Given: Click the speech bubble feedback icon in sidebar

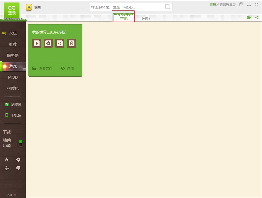Looking at the screenshot, I should pos(18,168).
